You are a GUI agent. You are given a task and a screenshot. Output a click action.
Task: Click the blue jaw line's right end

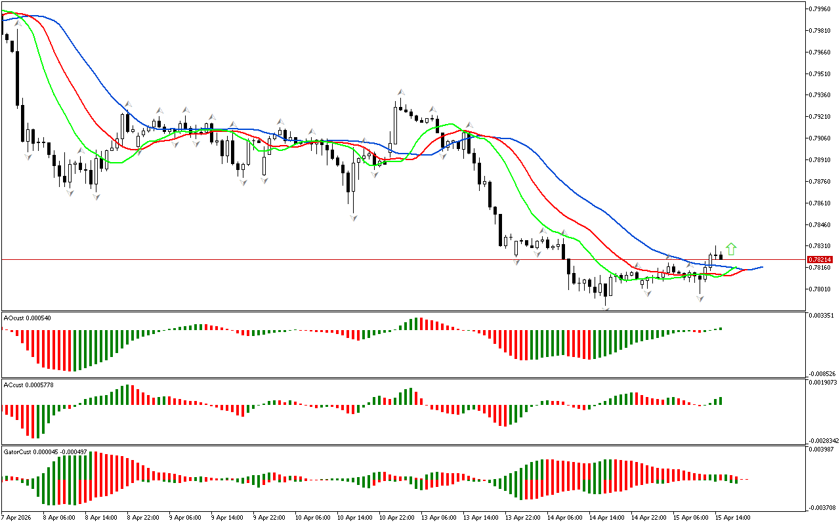tap(762, 267)
